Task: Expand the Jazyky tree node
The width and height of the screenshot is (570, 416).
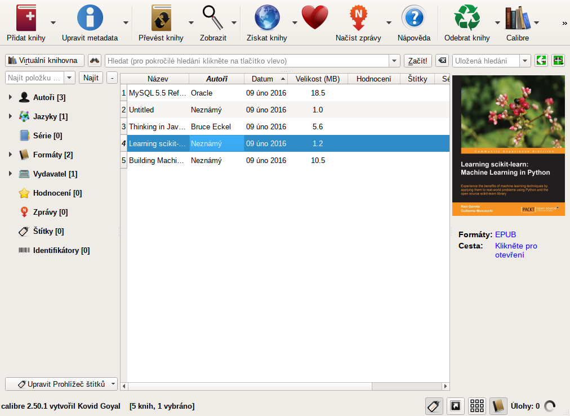Action: (x=10, y=116)
